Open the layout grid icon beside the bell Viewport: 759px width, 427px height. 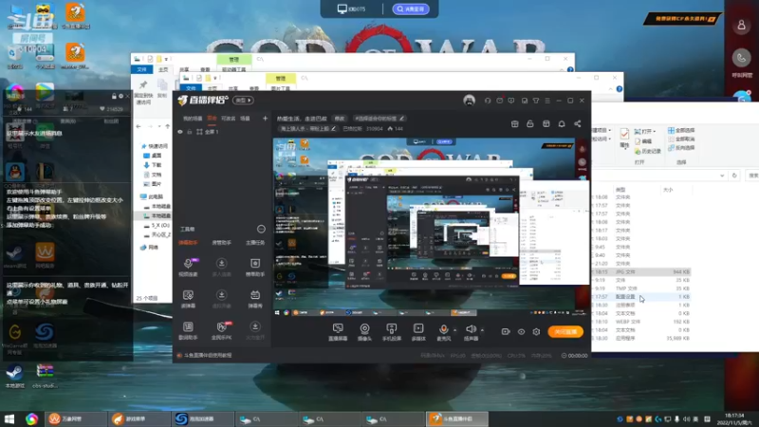point(546,124)
